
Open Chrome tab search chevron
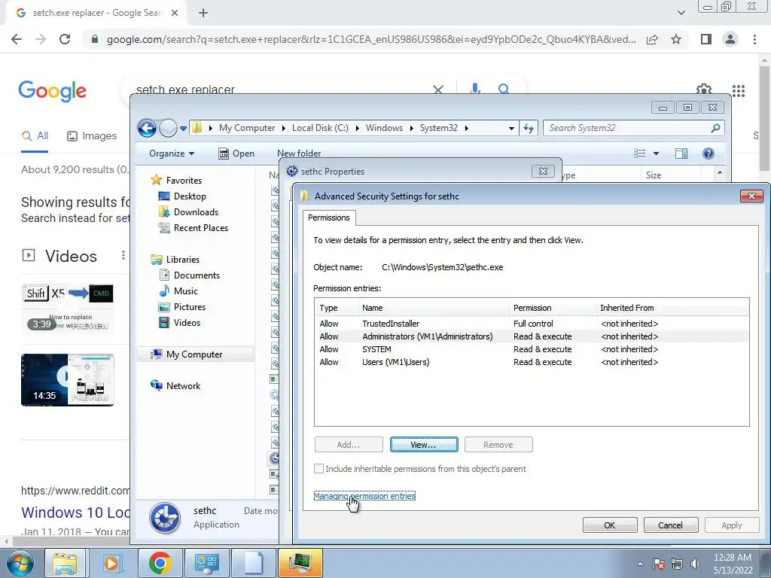point(681,13)
